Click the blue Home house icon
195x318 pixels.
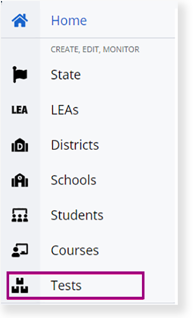pos(20,20)
